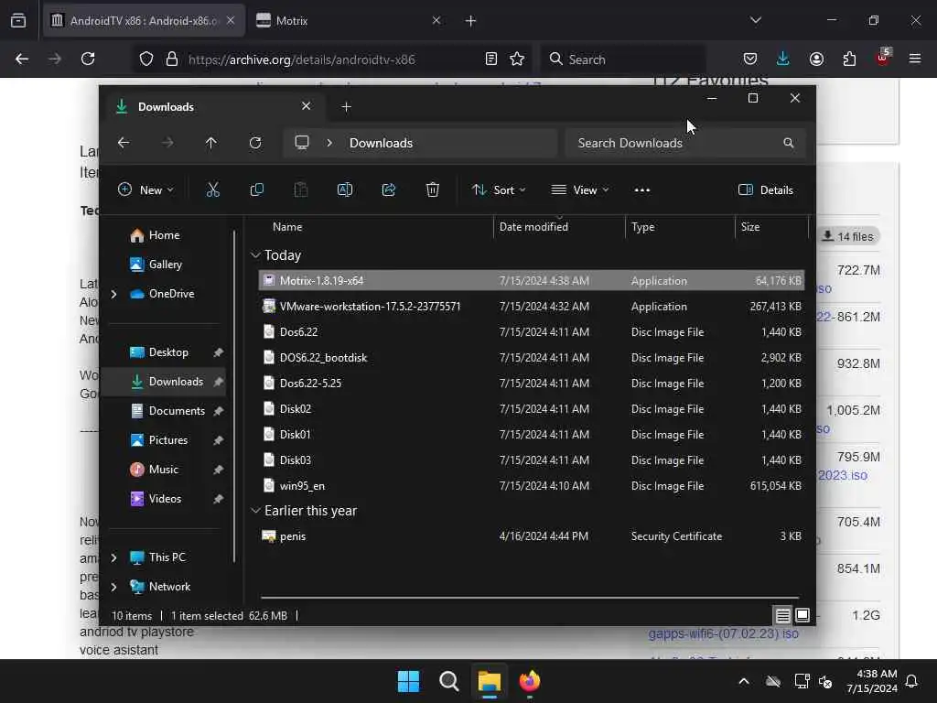Bookmark this page with the star icon
Image resolution: width=937 pixels, height=703 pixels.
coord(517,59)
